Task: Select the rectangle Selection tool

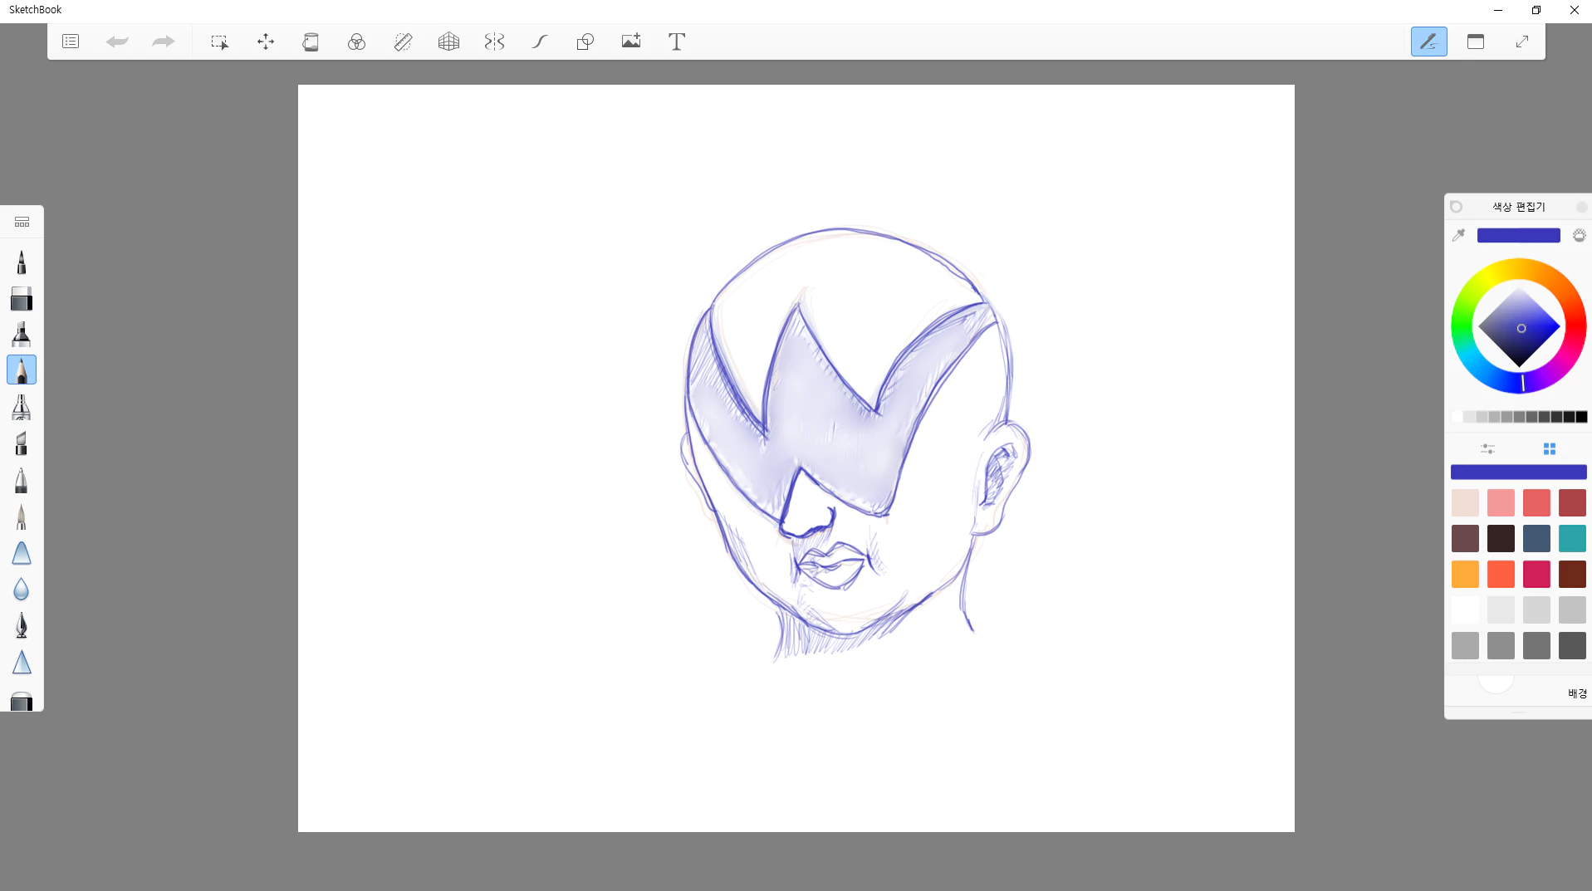Action: [x=219, y=42]
